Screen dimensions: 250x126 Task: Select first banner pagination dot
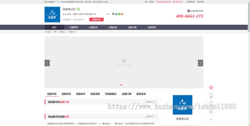tap(121, 85)
